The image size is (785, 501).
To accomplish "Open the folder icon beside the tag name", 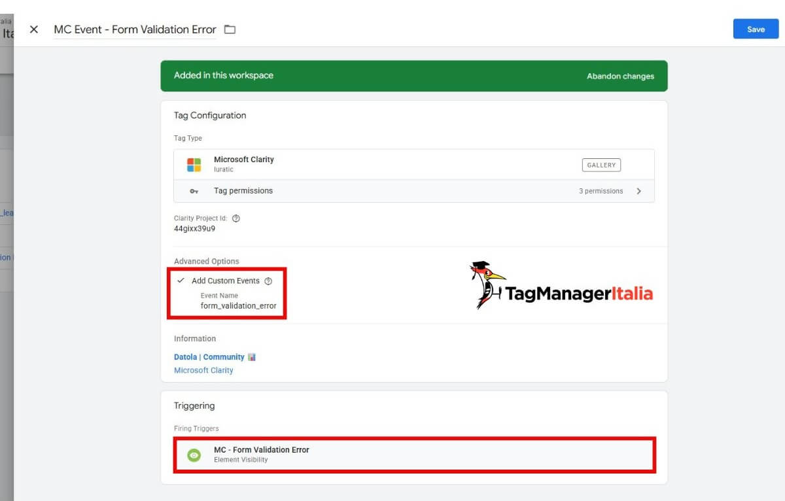I will [x=230, y=29].
